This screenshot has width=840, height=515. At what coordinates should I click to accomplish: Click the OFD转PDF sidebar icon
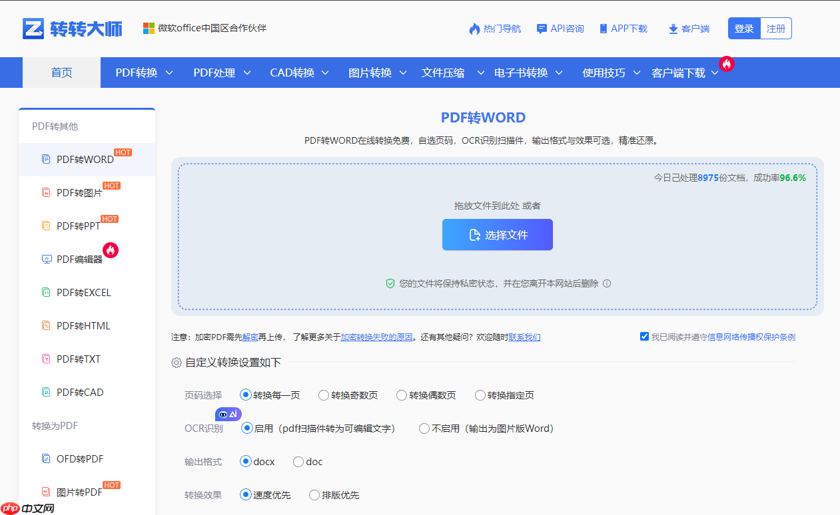pos(46,458)
